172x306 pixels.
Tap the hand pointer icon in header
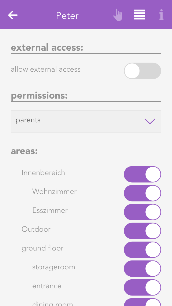(x=118, y=15)
